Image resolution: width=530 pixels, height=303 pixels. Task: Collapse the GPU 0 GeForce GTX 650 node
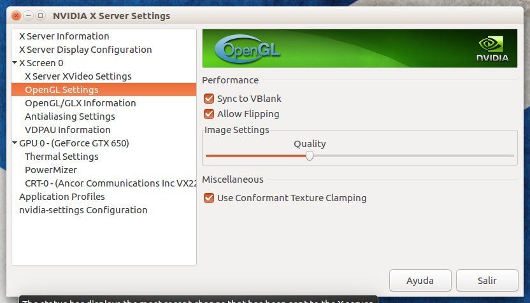[15, 143]
